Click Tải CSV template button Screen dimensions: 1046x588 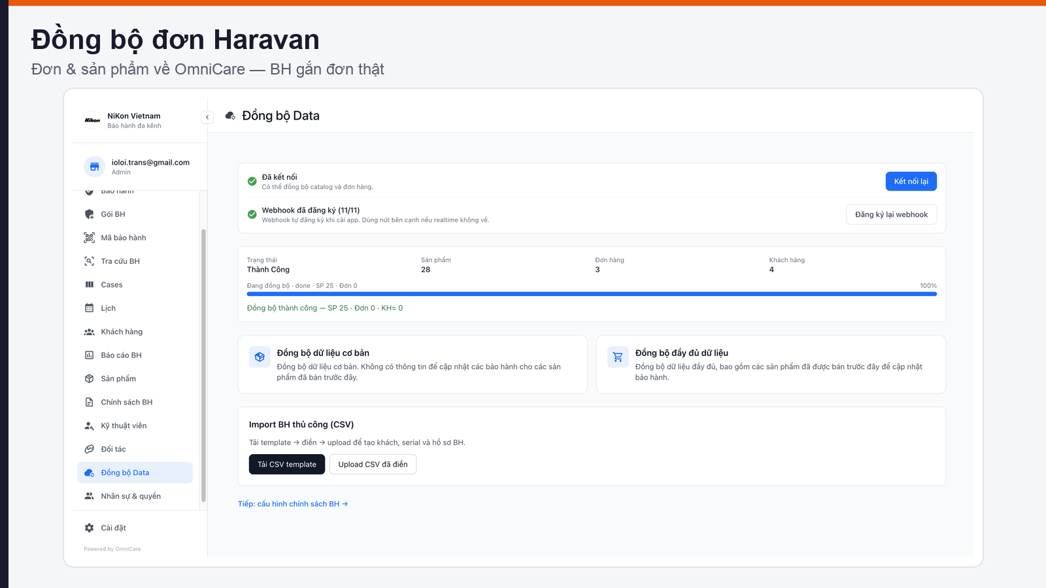point(287,465)
